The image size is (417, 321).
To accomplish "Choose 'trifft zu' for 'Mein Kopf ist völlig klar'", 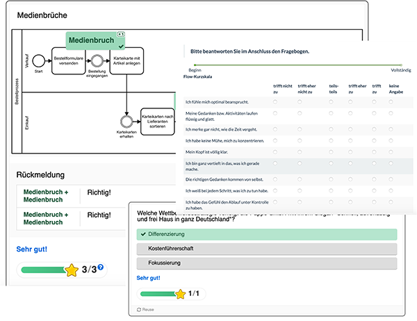I will [x=374, y=152].
